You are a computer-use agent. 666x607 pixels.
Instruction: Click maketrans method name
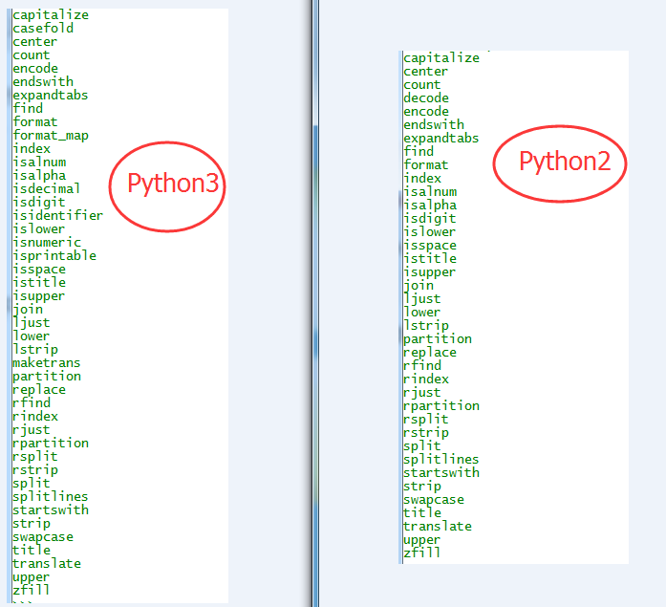(46, 362)
